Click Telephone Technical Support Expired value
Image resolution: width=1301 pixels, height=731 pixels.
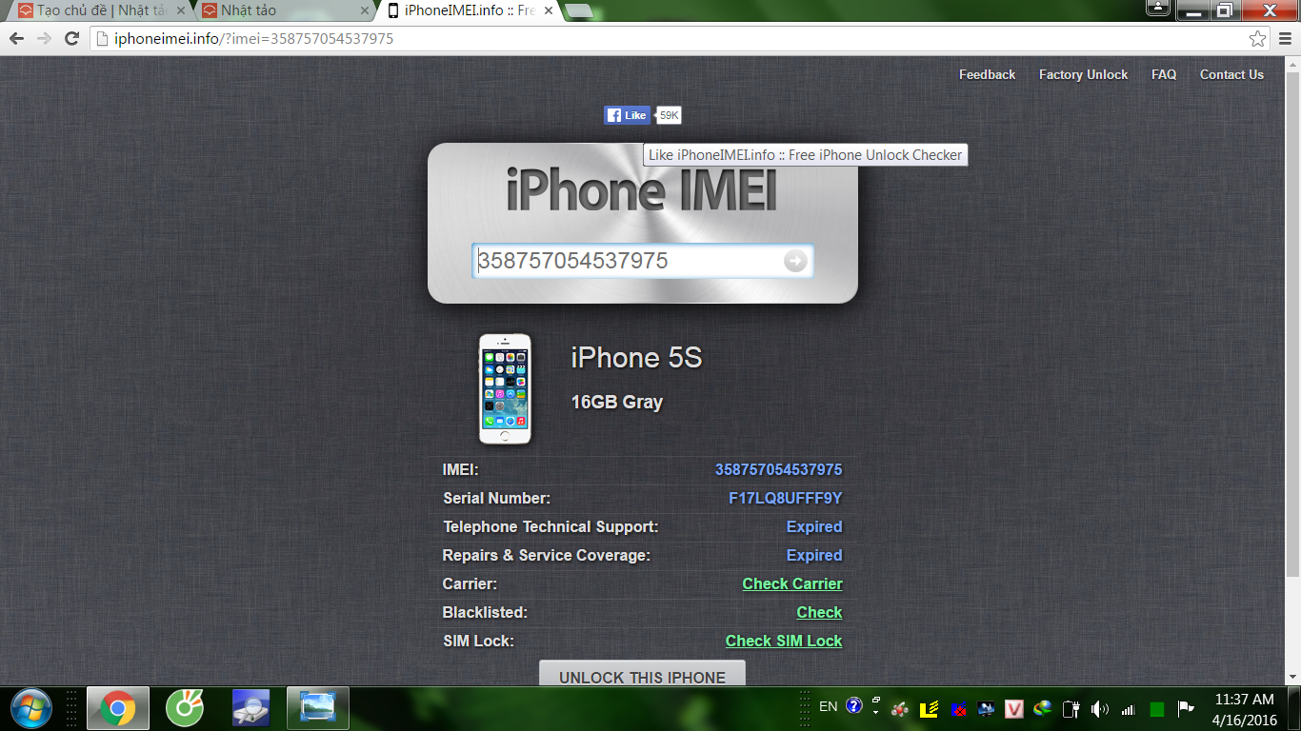click(814, 526)
